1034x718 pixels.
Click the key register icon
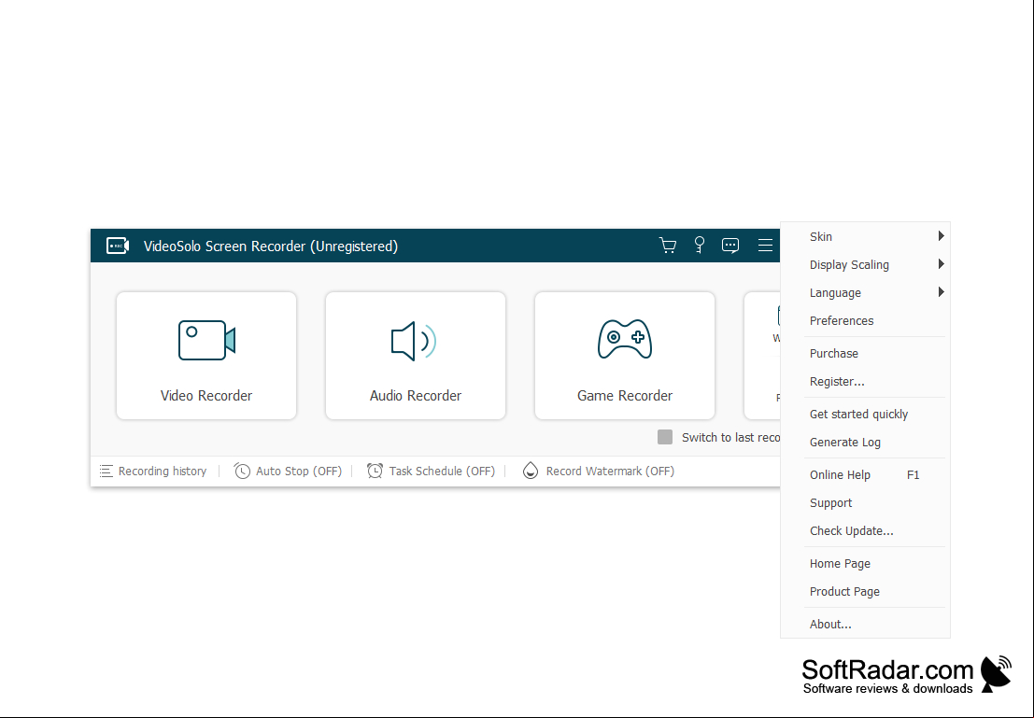pyautogui.click(x=699, y=246)
